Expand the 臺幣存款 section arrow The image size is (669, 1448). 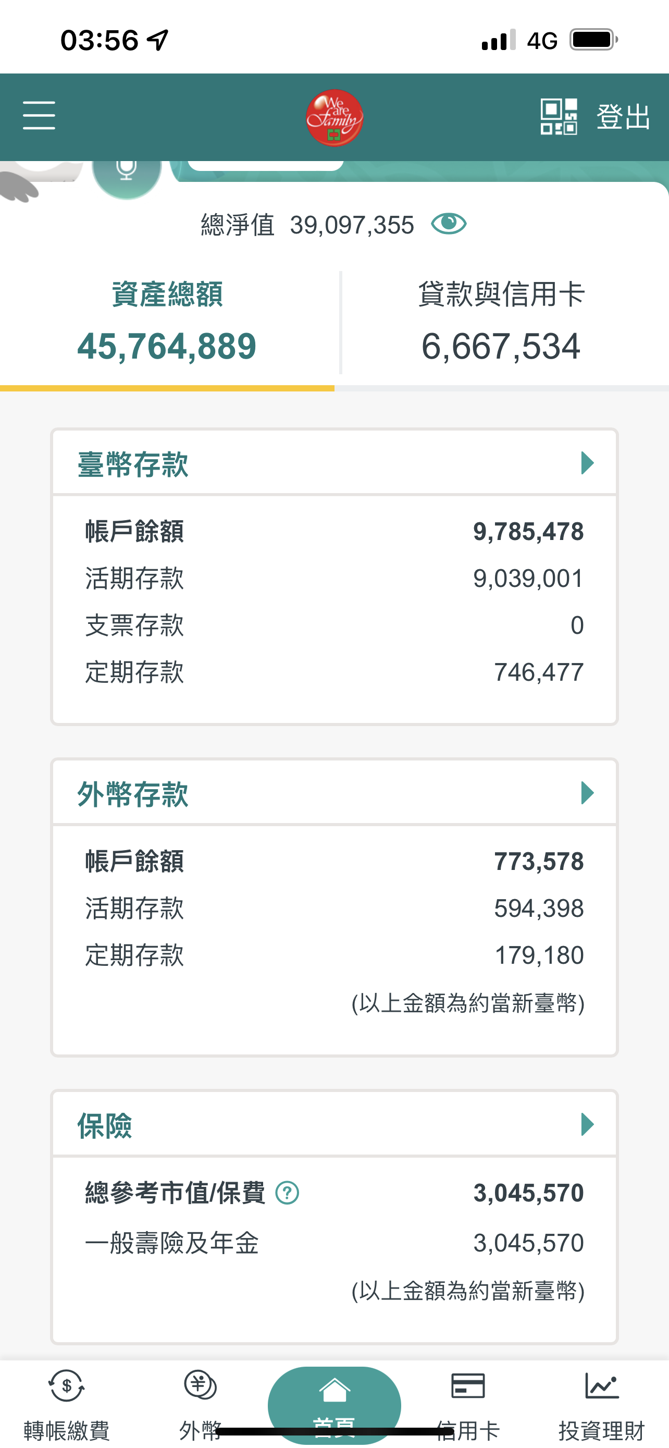pyautogui.click(x=587, y=463)
